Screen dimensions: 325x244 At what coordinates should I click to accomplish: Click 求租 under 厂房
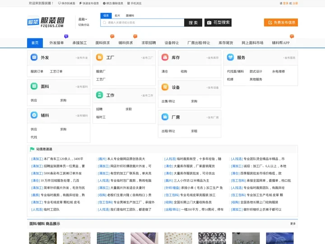[x=194, y=131]
